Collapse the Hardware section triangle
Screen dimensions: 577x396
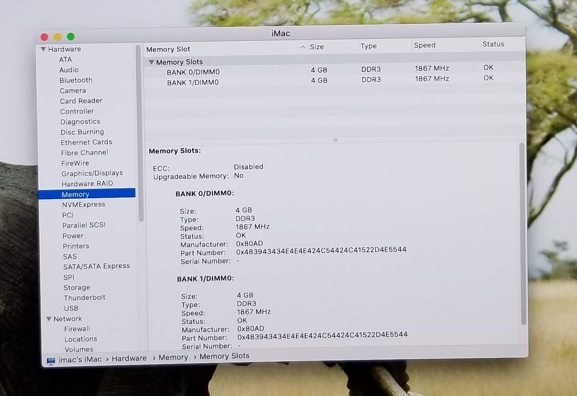43,49
